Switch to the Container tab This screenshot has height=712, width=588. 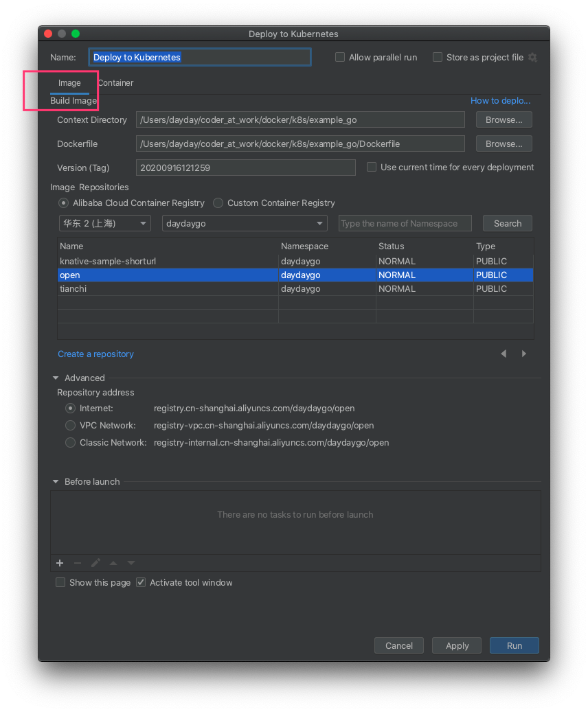[x=116, y=83]
